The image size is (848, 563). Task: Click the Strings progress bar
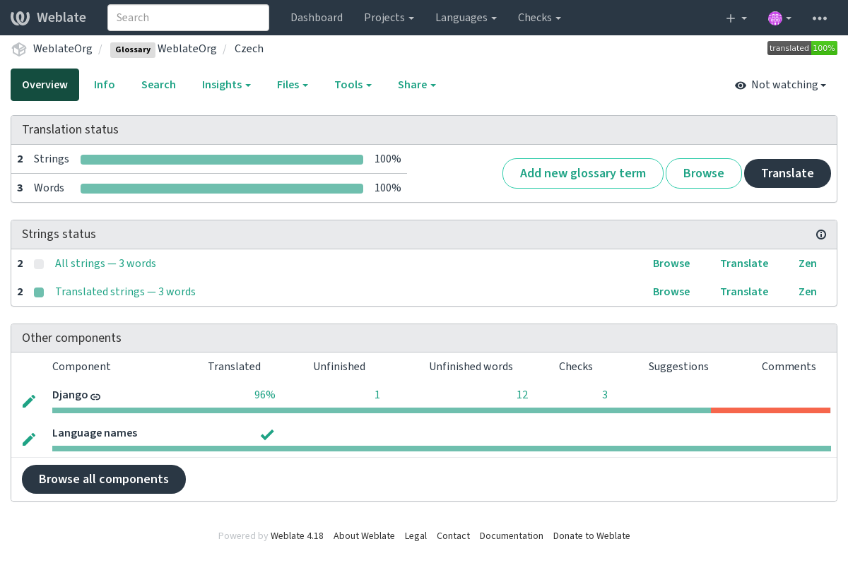point(222,160)
